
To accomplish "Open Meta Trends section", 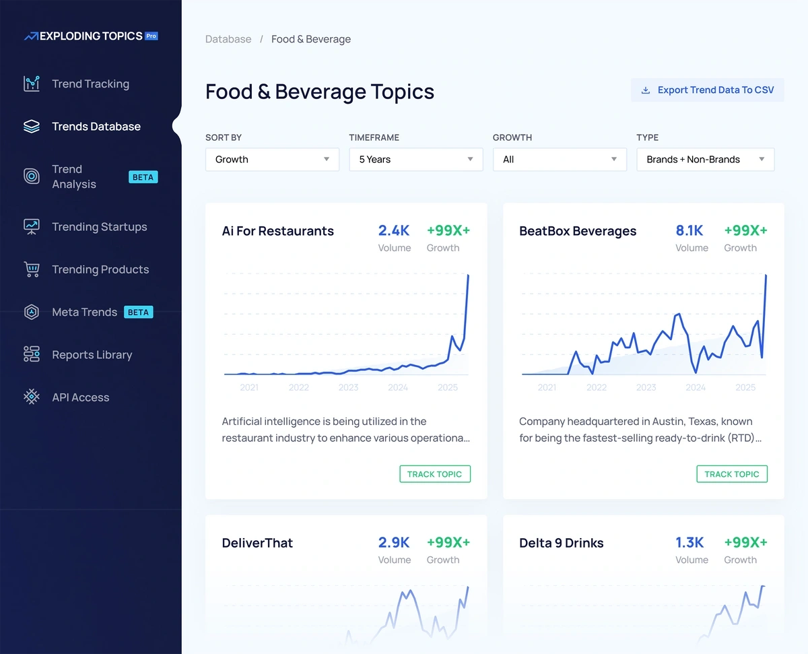I will 84,312.
